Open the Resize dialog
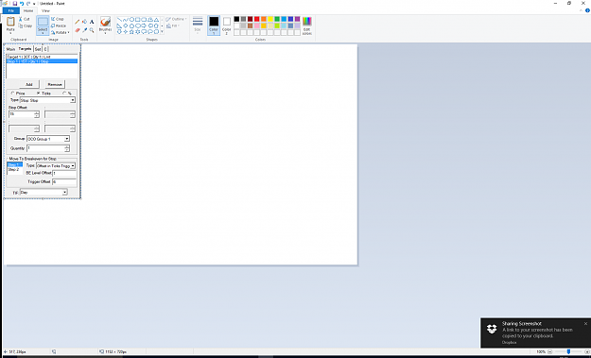Screen dimensions: 591x358 (x=59, y=26)
